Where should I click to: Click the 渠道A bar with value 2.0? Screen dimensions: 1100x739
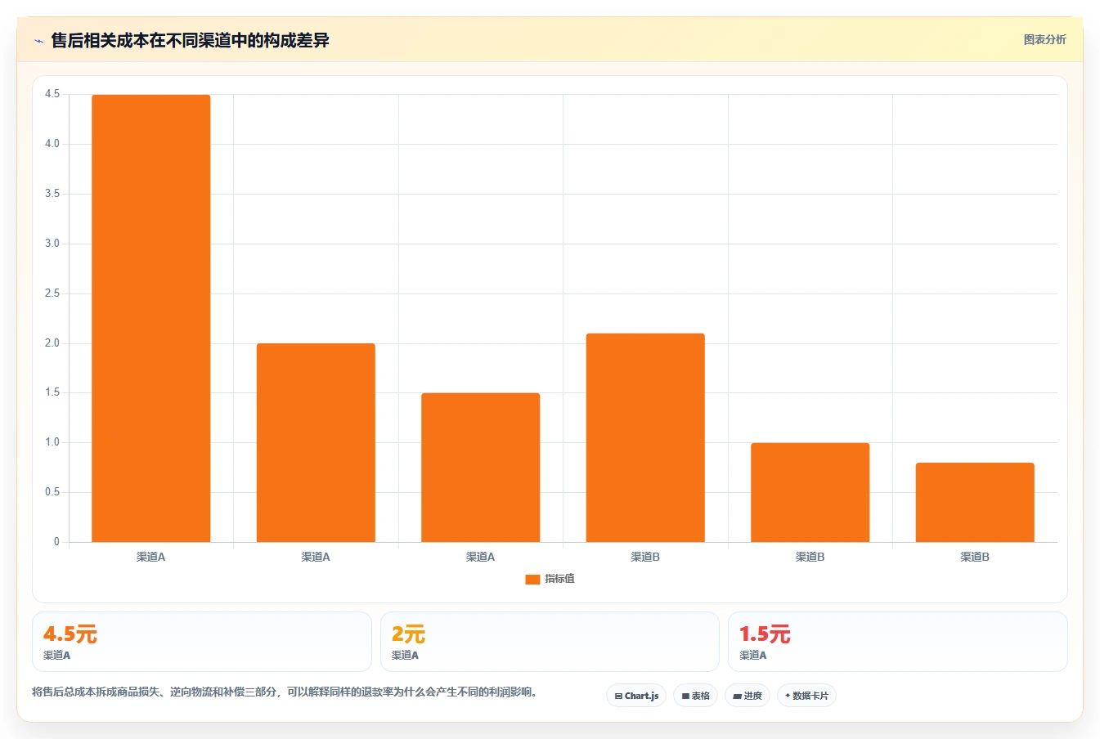tap(316, 442)
